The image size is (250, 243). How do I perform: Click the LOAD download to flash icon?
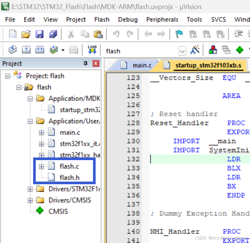pyautogui.click(x=92, y=50)
